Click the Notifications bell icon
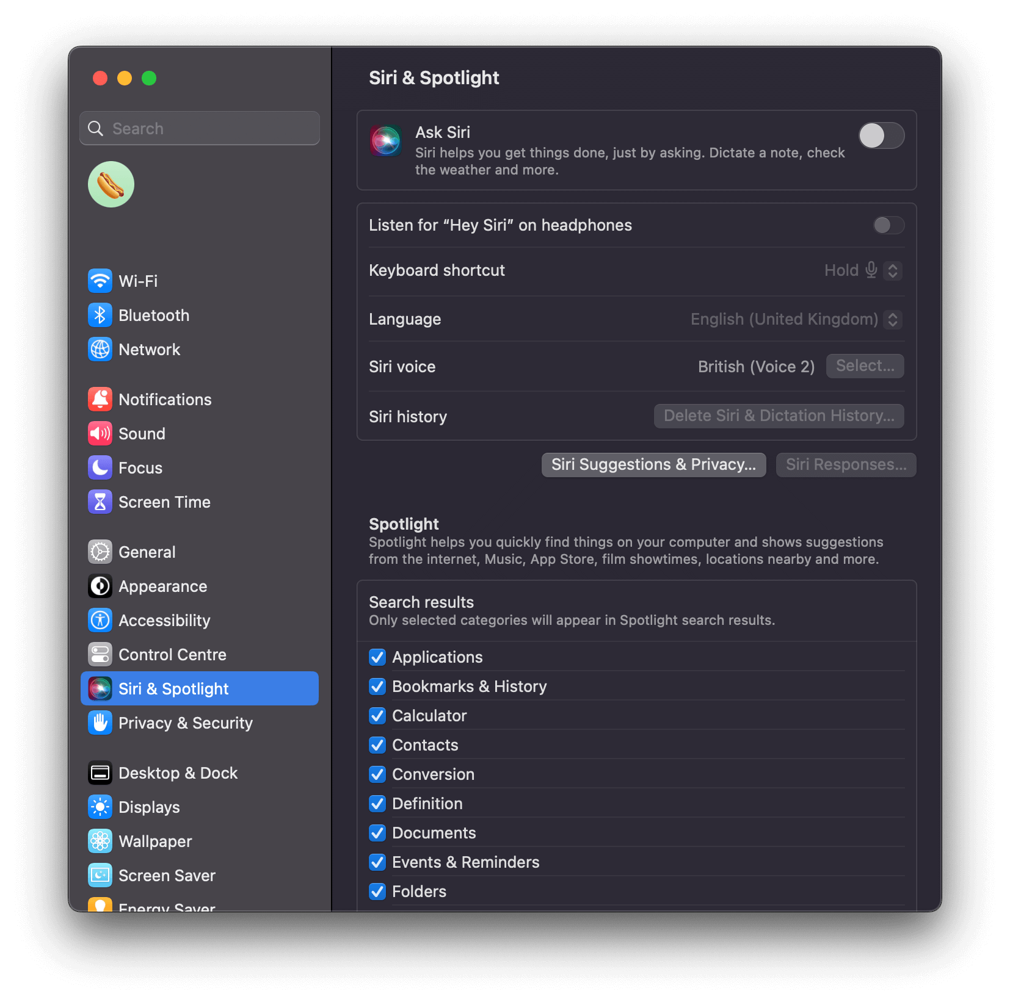This screenshot has width=1010, height=1002. click(100, 399)
